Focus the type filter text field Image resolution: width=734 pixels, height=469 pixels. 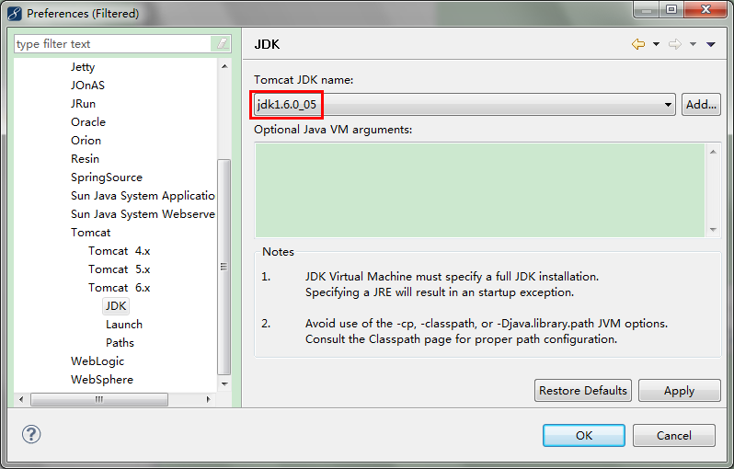tap(113, 44)
